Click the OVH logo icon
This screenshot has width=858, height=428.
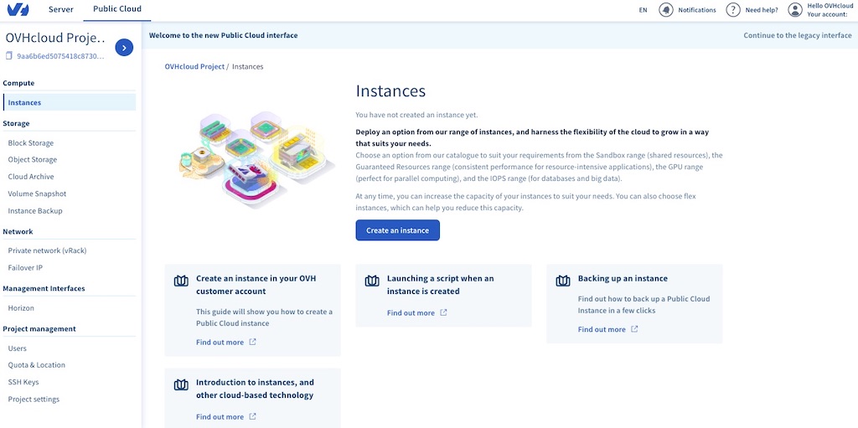pos(18,9)
